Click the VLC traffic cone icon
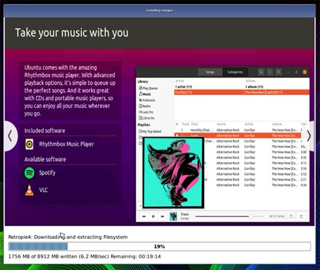Viewport: 320px width, 270px height. click(29, 190)
